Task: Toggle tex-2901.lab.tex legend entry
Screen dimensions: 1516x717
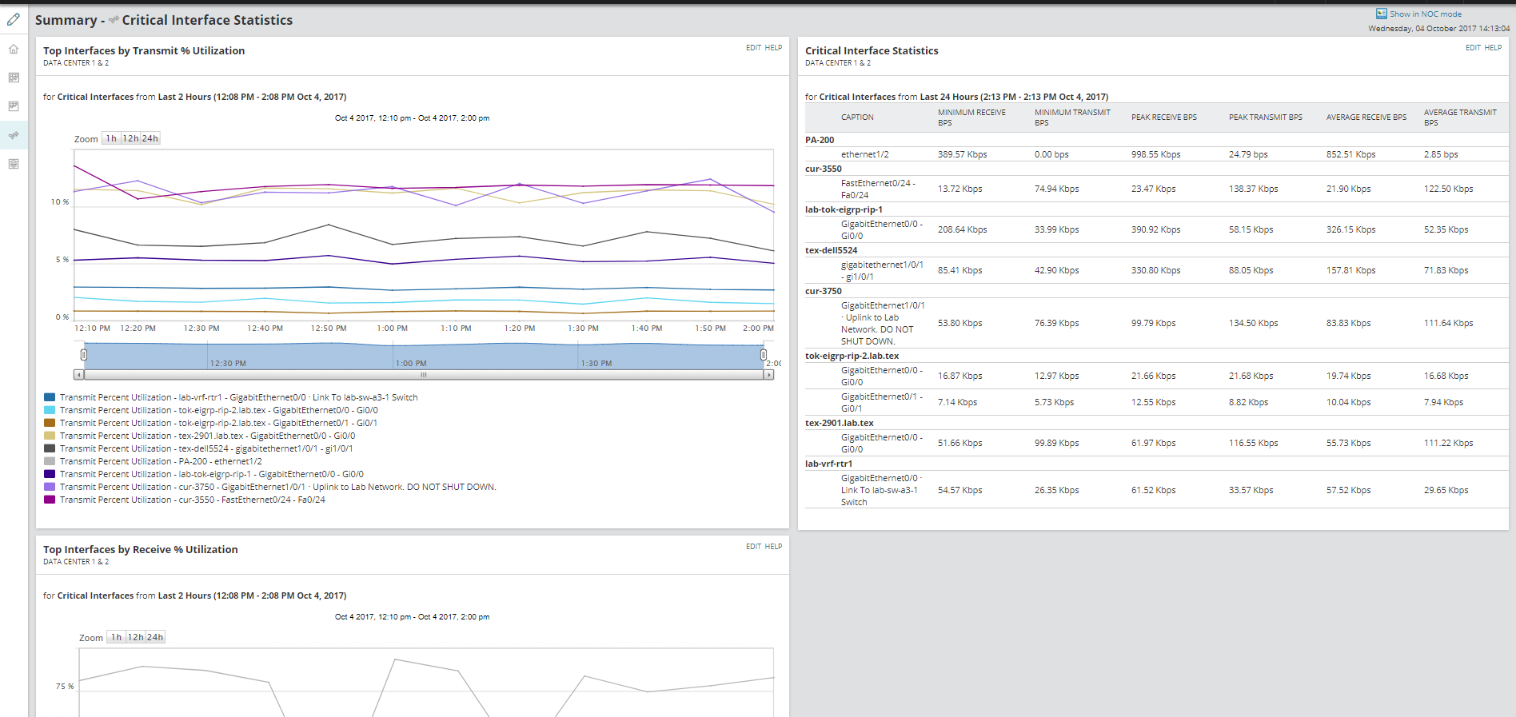Action: point(200,436)
